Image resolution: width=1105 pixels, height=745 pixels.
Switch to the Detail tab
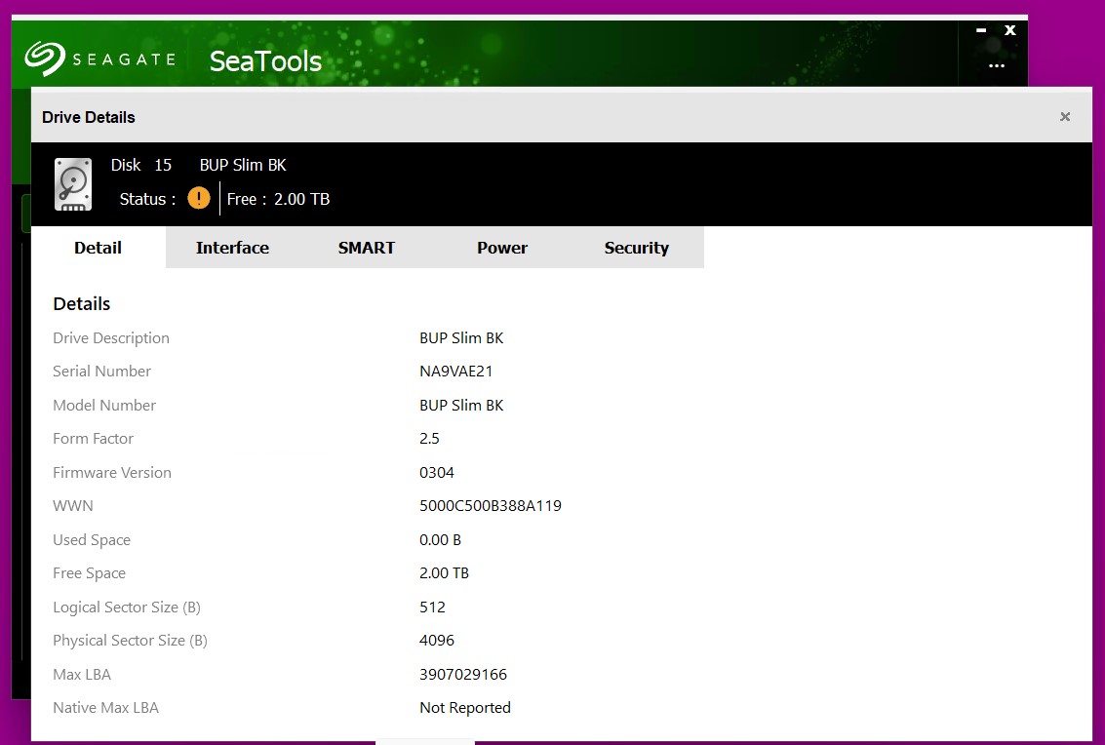[98, 248]
